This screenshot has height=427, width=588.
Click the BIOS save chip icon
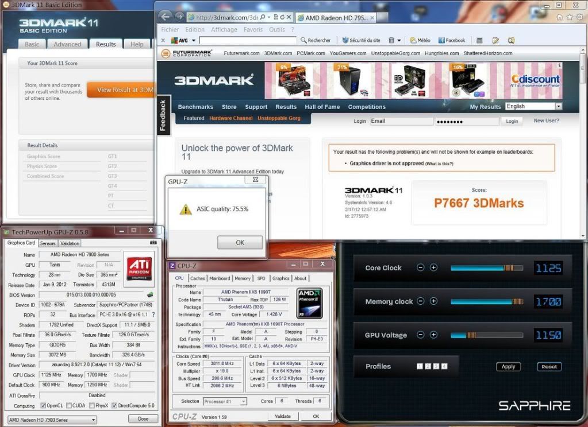click(x=150, y=295)
